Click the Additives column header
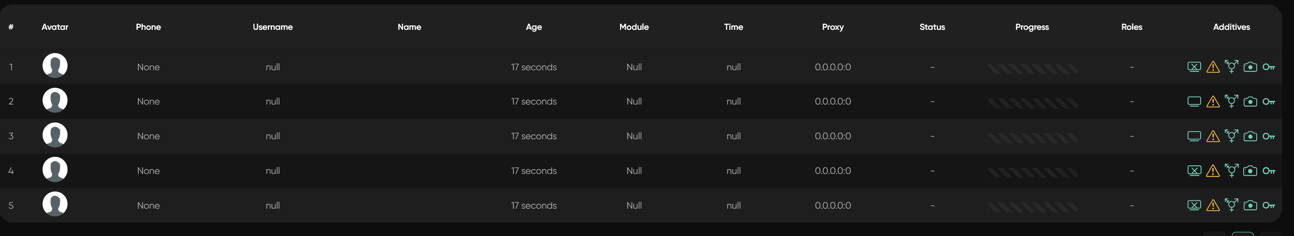 click(x=1231, y=27)
